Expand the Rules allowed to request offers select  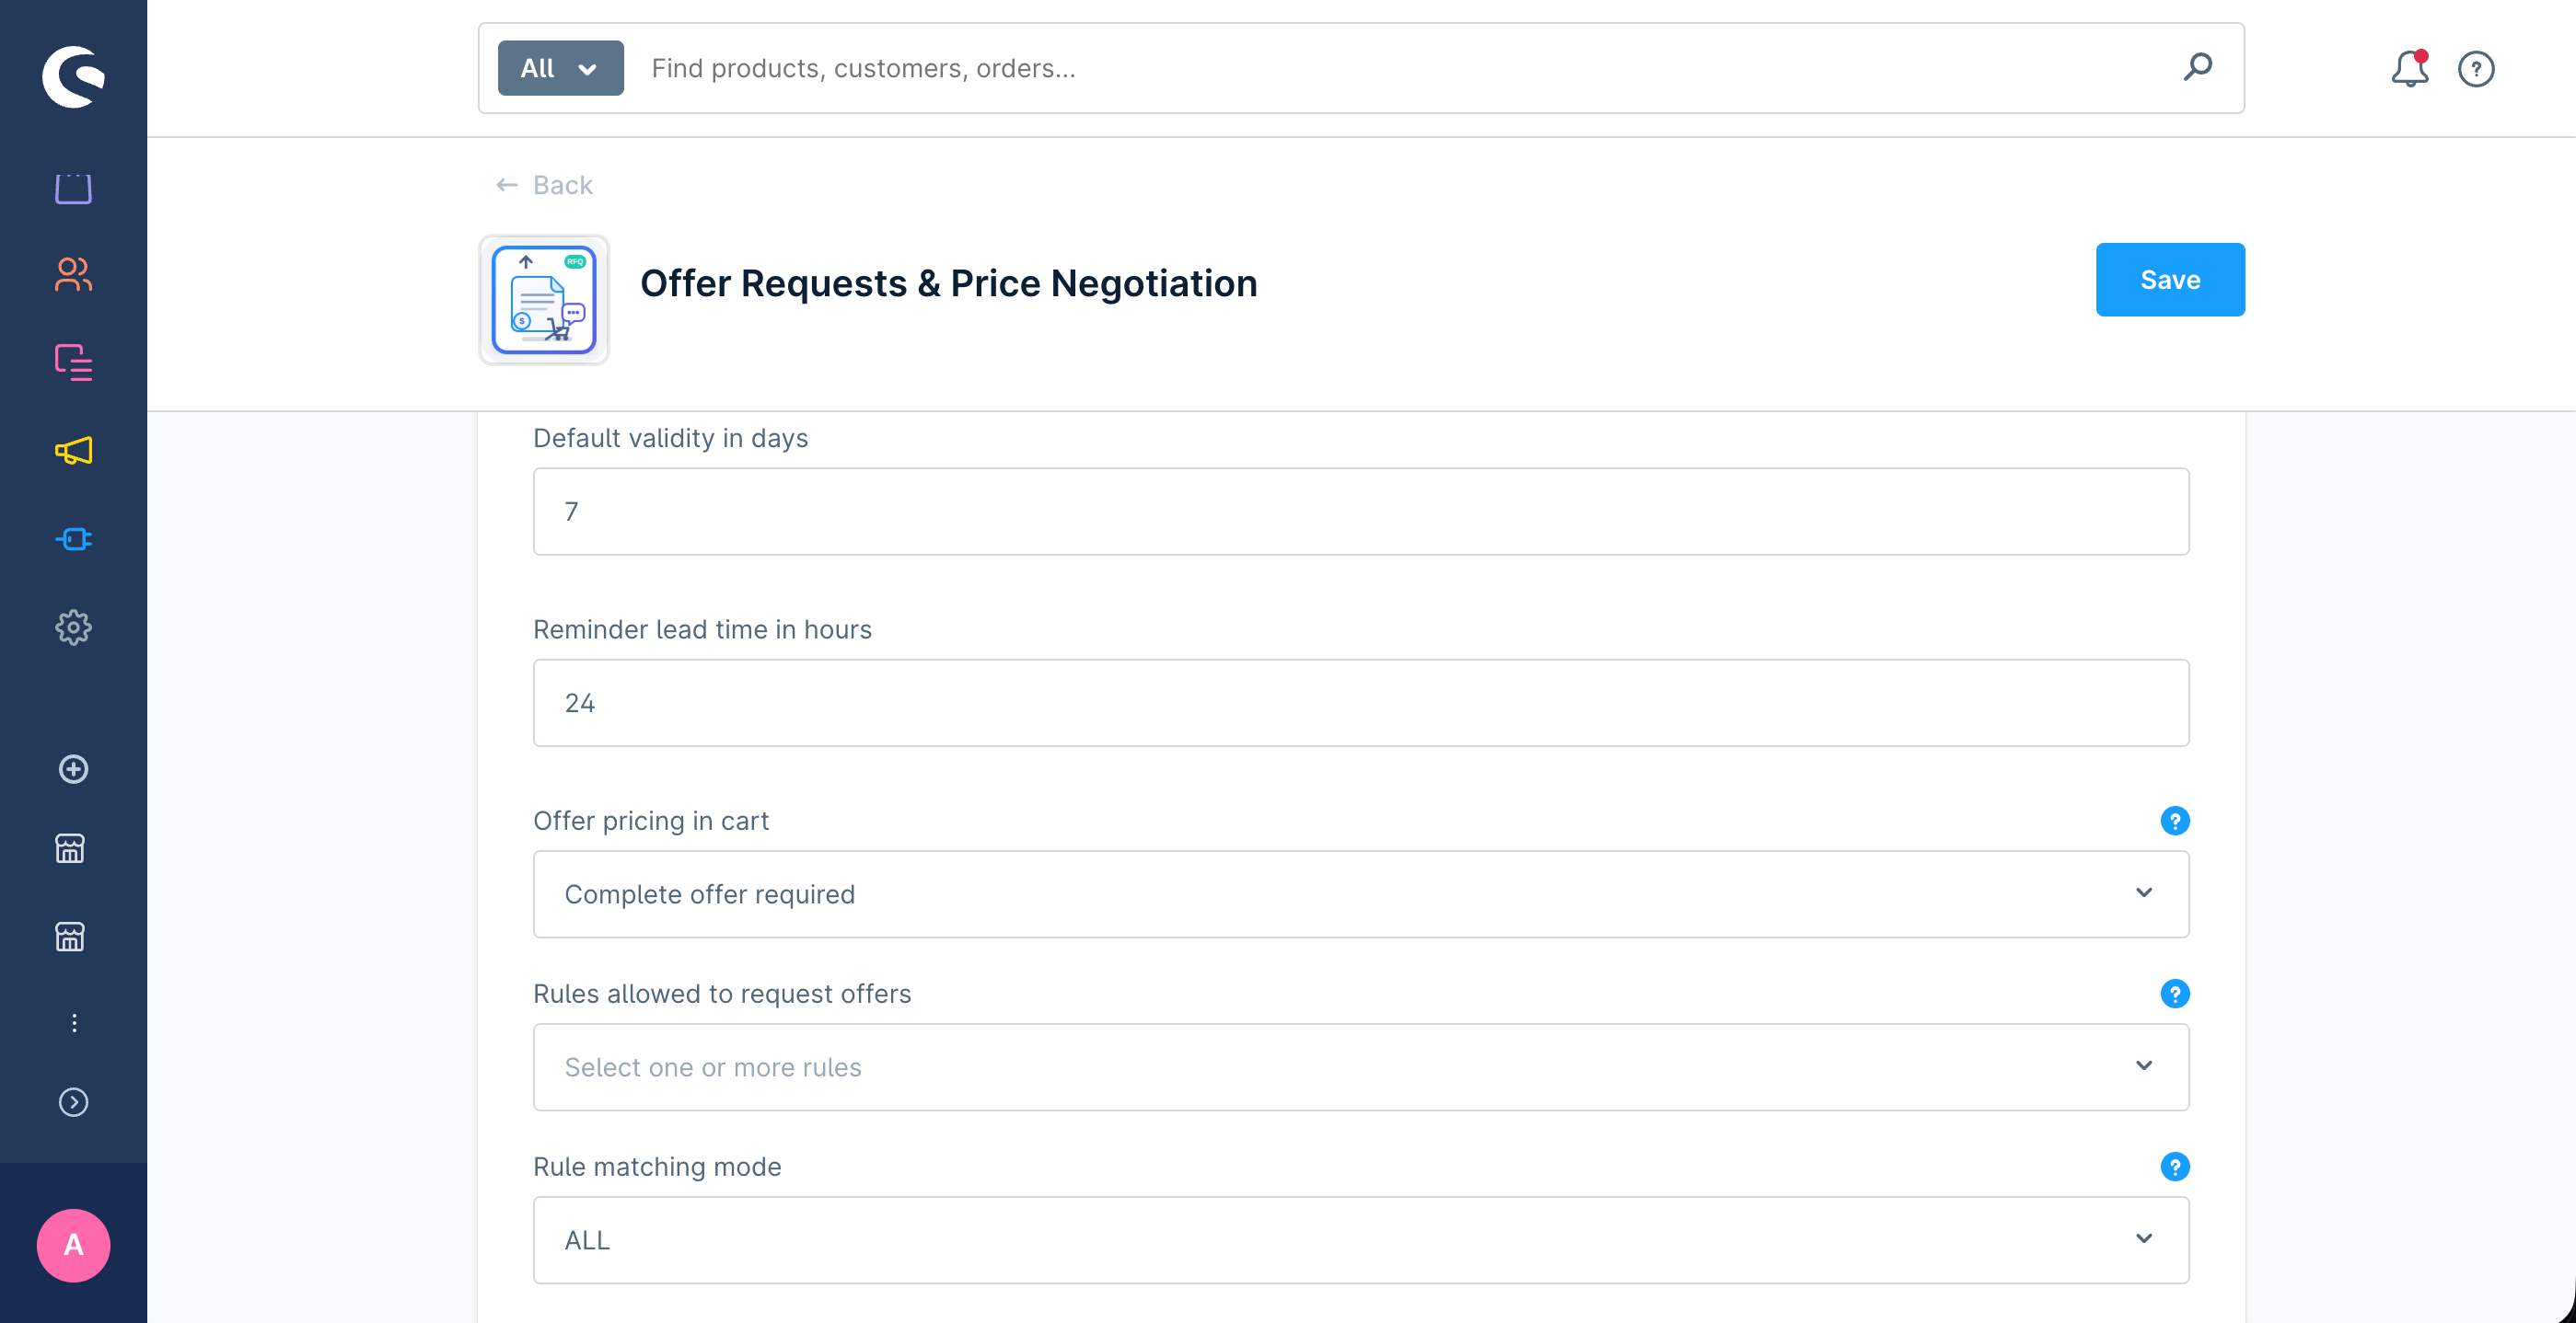1360,1067
